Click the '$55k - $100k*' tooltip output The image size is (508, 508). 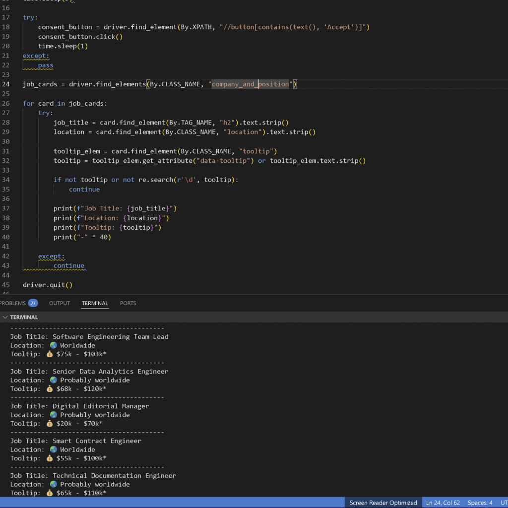[x=81, y=458]
